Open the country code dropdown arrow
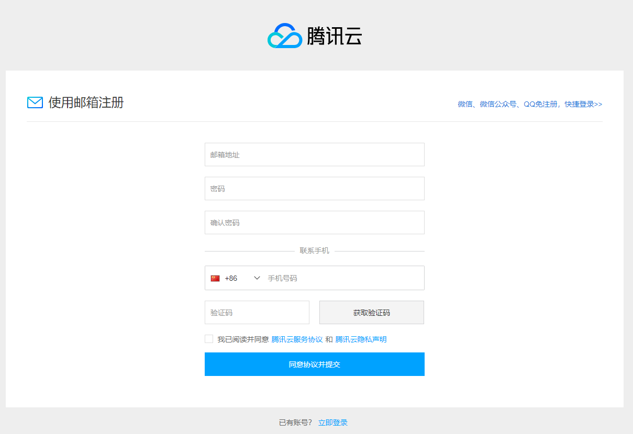This screenshot has width=633, height=434. [257, 278]
